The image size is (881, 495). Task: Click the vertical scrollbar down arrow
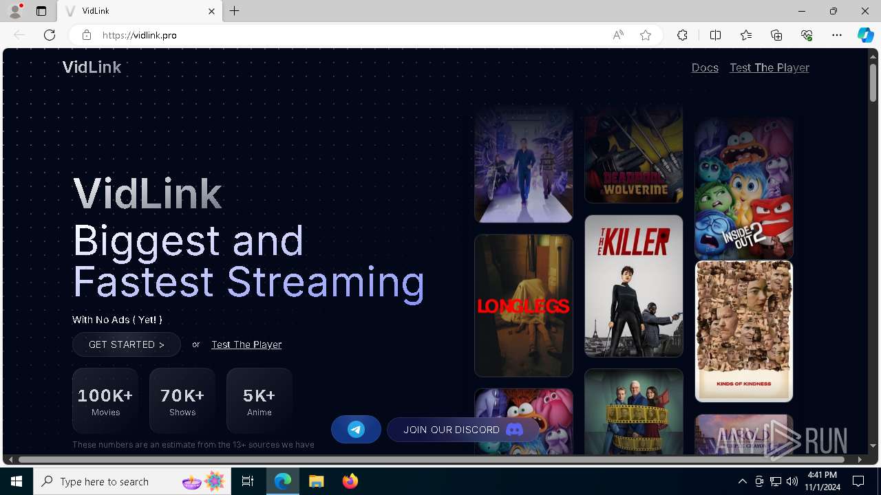click(x=873, y=446)
